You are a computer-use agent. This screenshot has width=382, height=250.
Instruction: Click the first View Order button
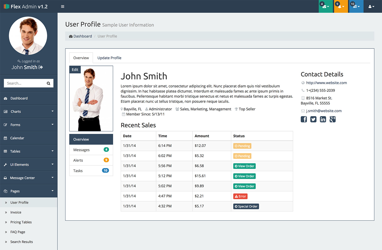[244, 166]
